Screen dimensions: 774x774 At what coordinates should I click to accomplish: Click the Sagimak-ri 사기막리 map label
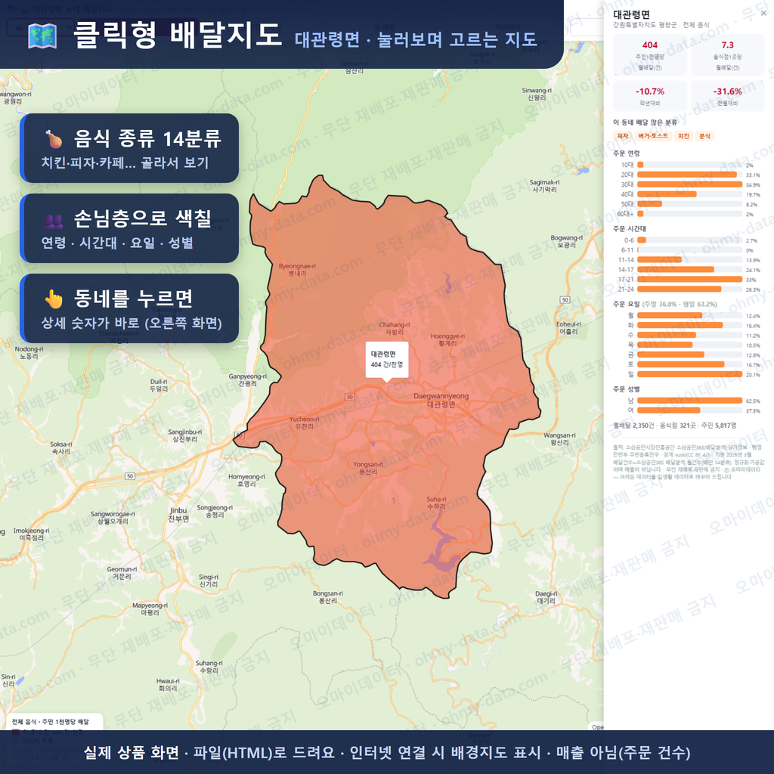(x=544, y=186)
